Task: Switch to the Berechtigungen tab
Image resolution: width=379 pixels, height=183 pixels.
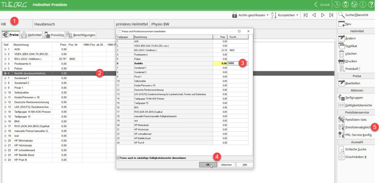Action: pos(81,35)
